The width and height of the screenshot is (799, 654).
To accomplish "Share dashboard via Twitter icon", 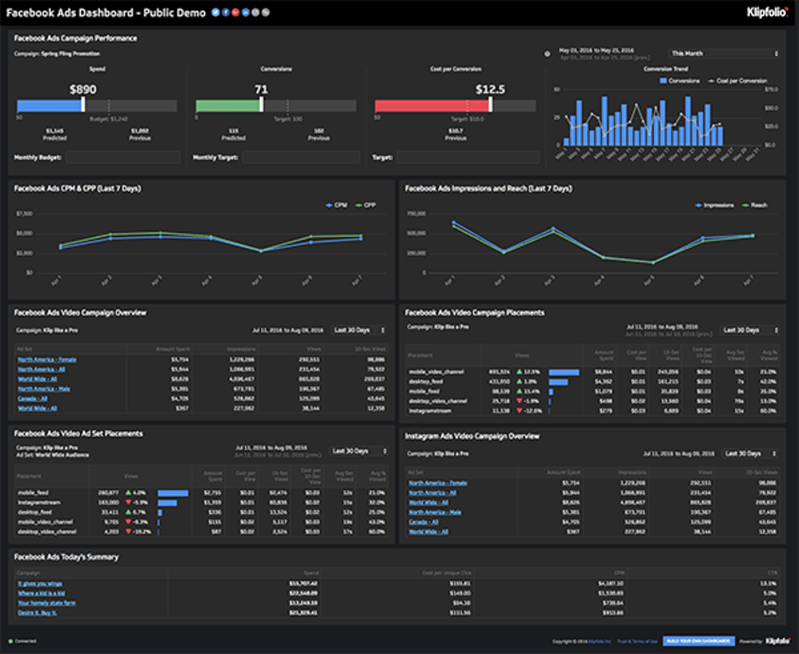I will tap(216, 12).
